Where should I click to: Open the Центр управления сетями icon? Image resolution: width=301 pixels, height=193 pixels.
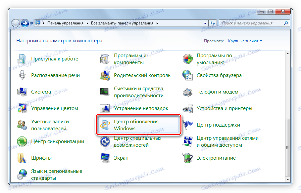pos(187,141)
